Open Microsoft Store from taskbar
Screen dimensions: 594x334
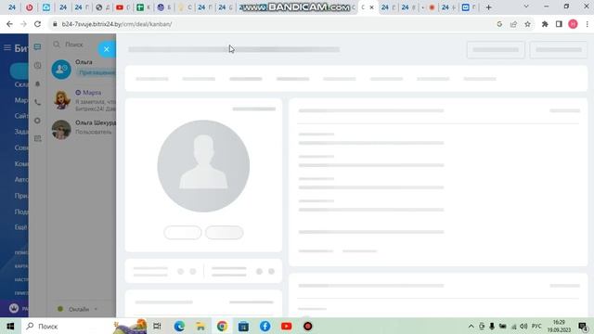click(243, 326)
